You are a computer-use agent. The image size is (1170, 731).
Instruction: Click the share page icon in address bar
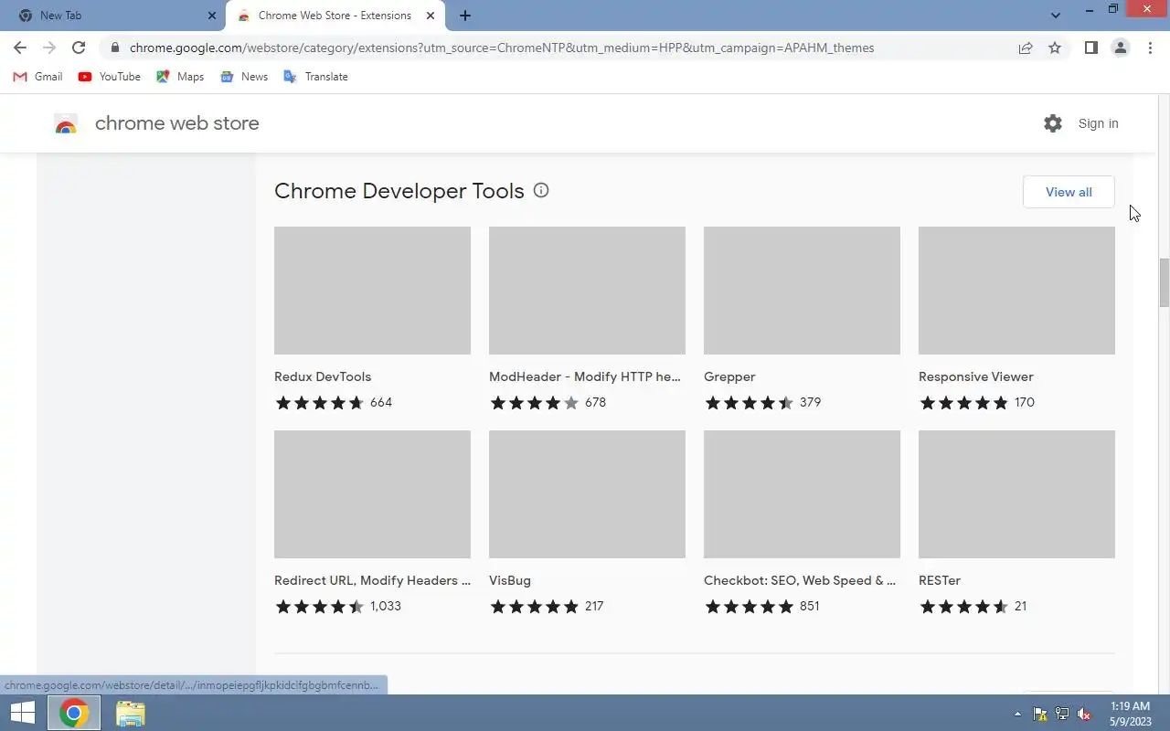point(1026,48)
